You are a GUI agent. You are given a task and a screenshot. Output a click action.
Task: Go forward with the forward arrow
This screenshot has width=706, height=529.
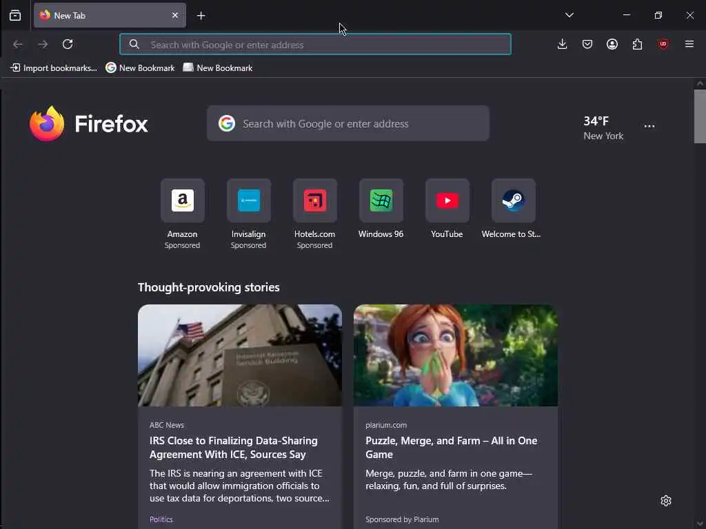(x=43, y=44)
